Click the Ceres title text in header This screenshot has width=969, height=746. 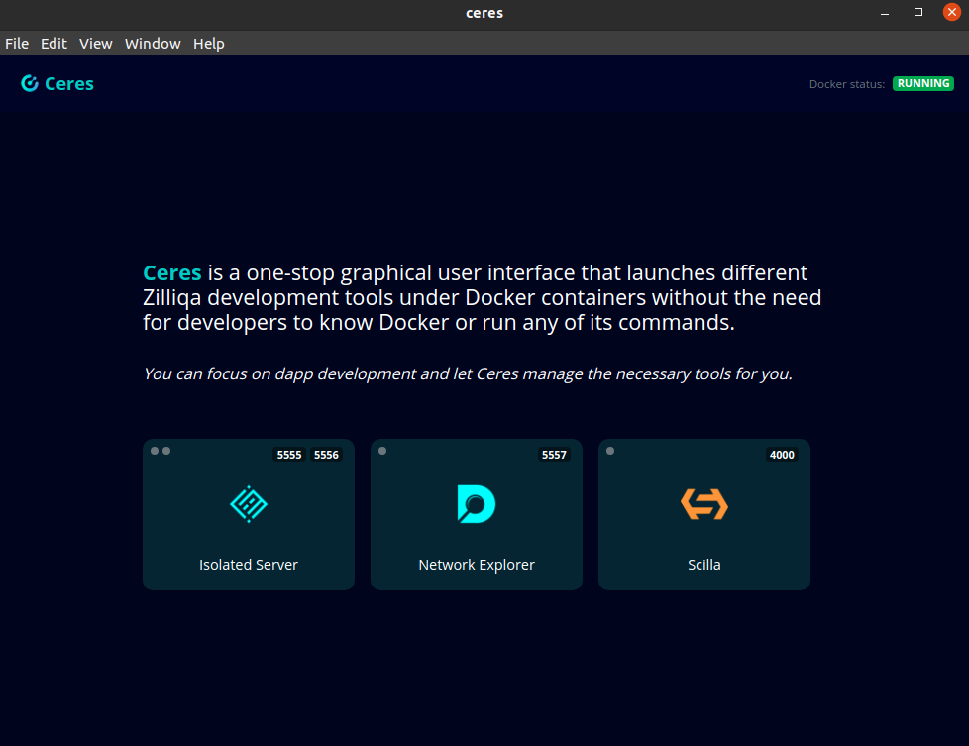pyautogui.click(x=69, y=84)
